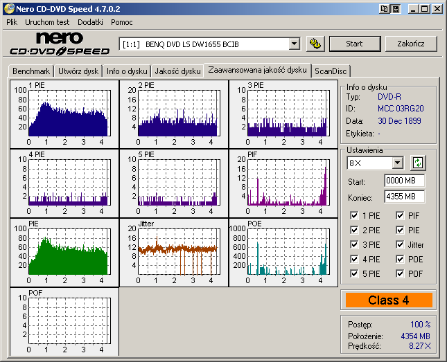The height and width of the screenshot is (362, 447).
Task: Expand the drive selection dropdown arrow
Action: 295,44
